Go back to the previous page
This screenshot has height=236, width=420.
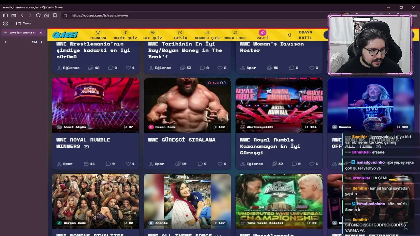click(x=22, y=15)
